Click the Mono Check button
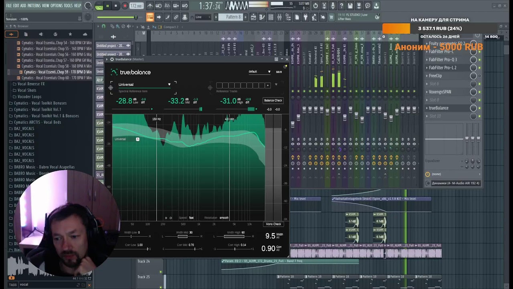 (273, 224)
